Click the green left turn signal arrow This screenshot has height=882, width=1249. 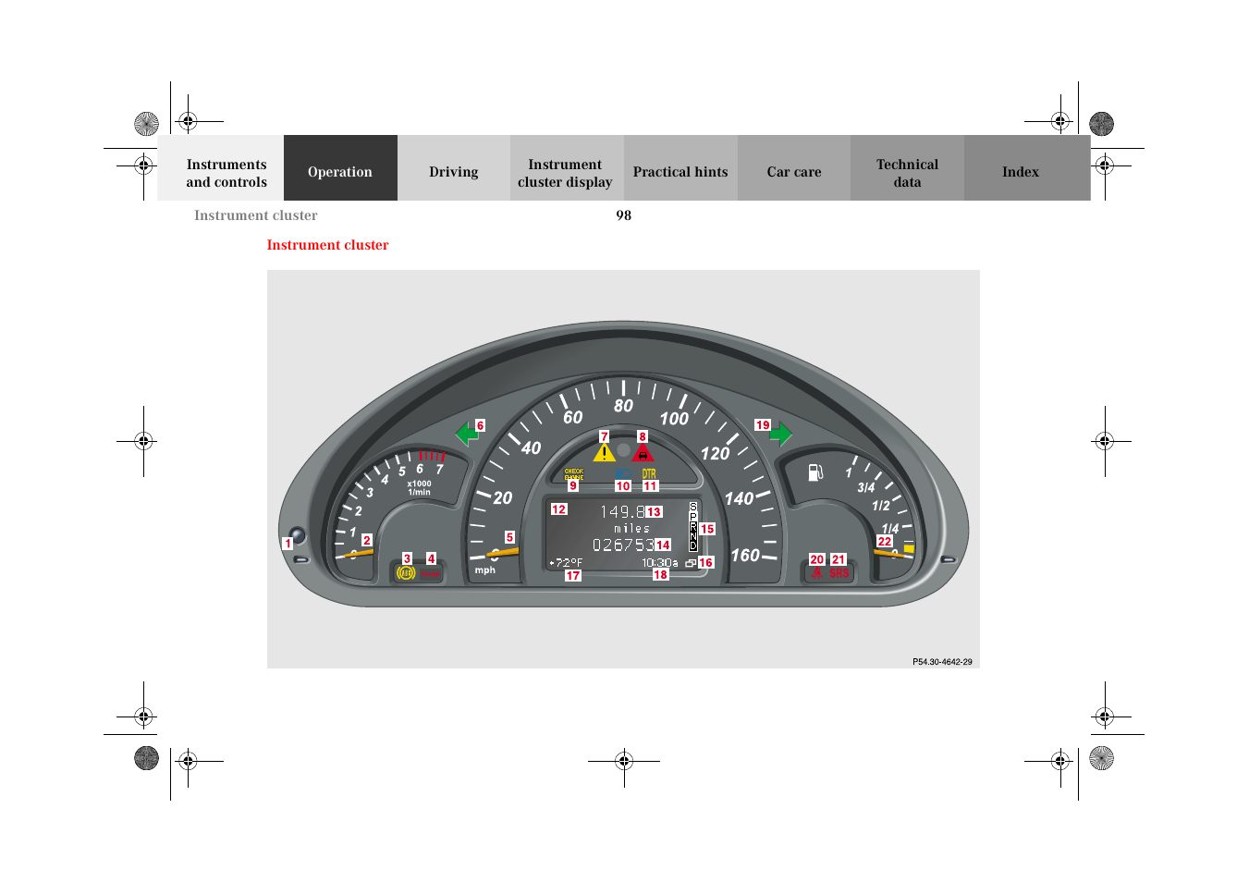(466, 433)
